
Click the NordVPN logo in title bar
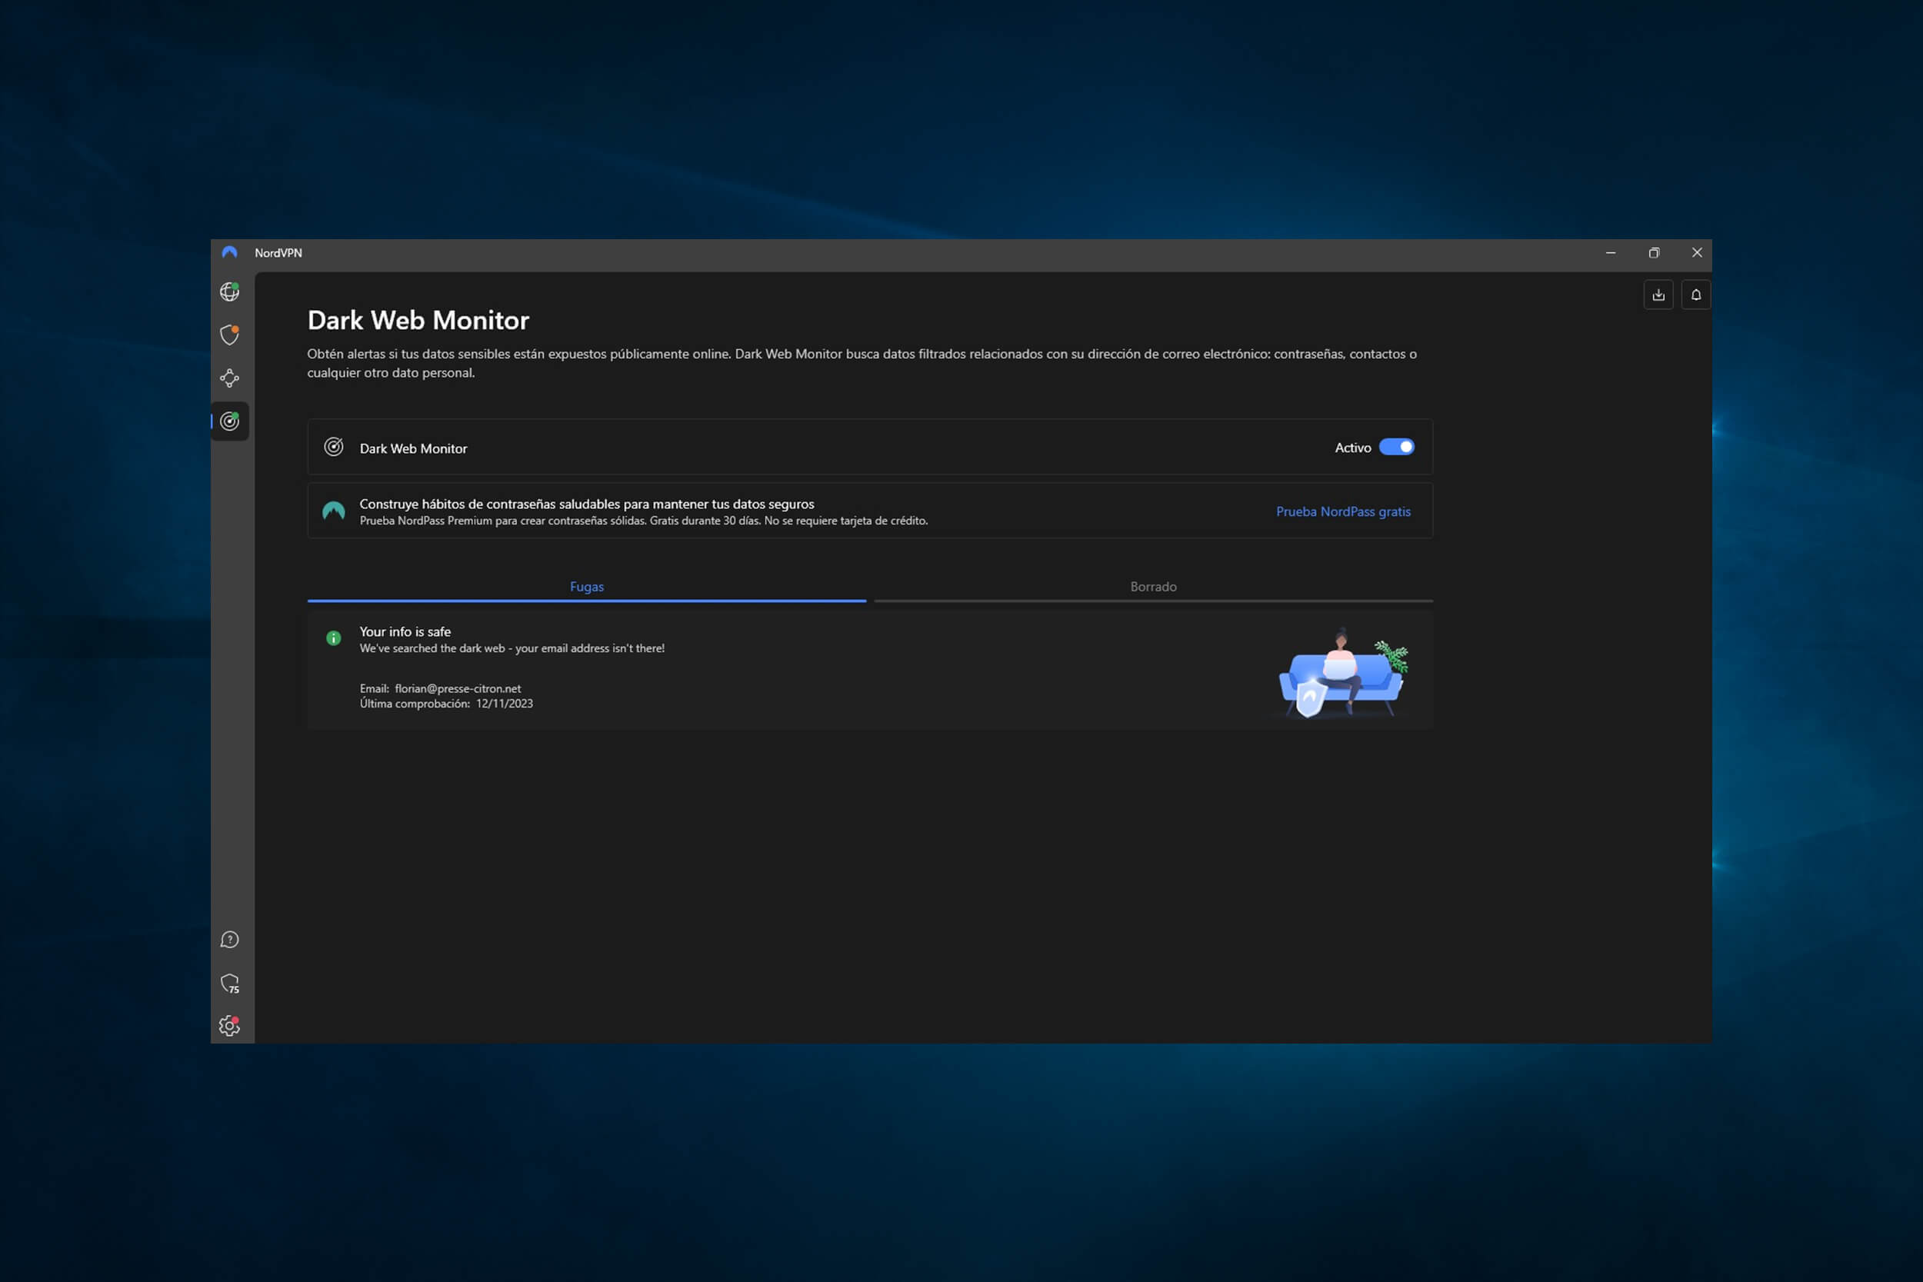pos(230,253)
